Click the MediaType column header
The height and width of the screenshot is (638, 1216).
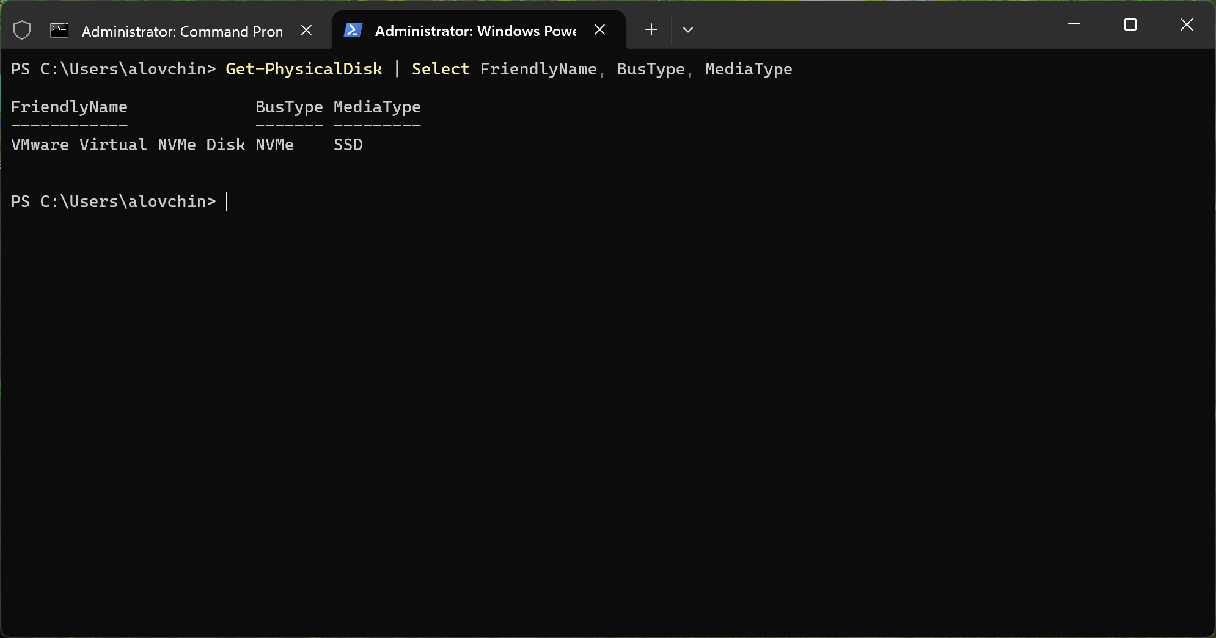[377, 107]
